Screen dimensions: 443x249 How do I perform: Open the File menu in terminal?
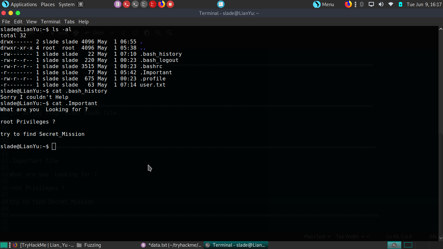coord(6,22)
